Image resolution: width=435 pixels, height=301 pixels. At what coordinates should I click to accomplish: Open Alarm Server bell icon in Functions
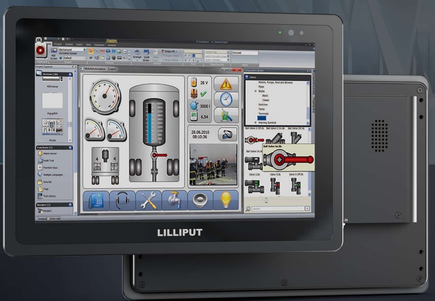40,154
